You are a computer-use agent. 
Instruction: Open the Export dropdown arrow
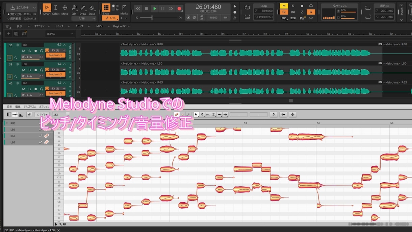pos(34,7)
